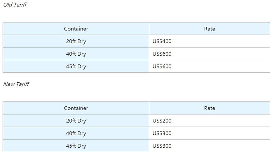272x157 pixels.
Task: Select the US$600 rate for 40ft Dry
Action: (209, 54)
